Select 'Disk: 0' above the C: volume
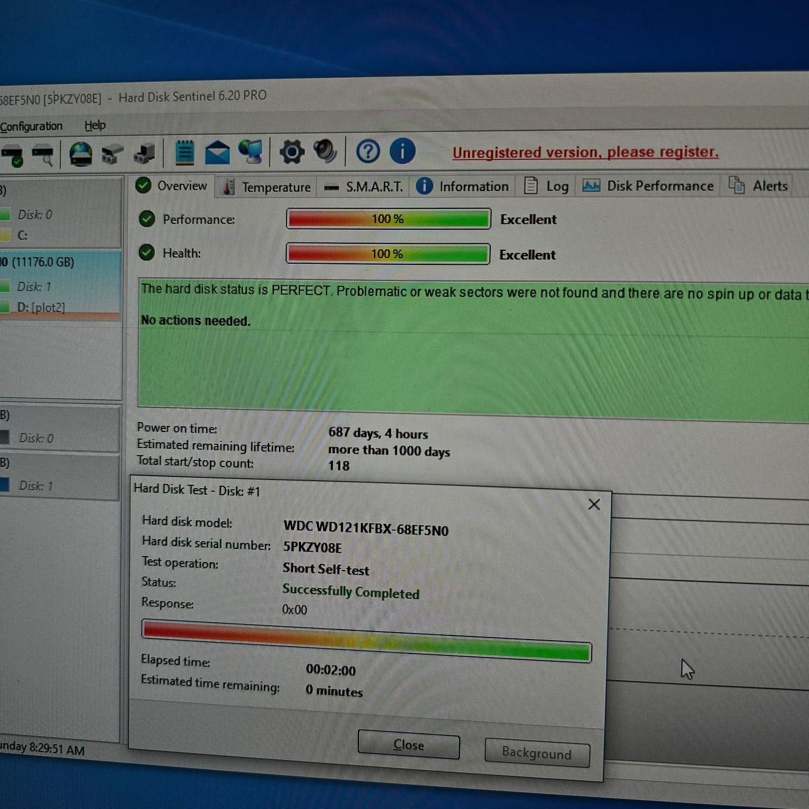The height and width of the screenshot is (809, 809). [35, 215]
